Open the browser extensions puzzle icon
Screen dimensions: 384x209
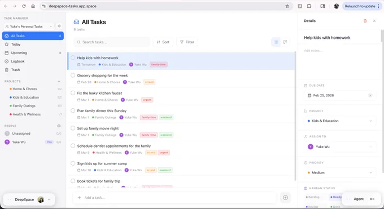pyautogui.click(x=309, y=6)
